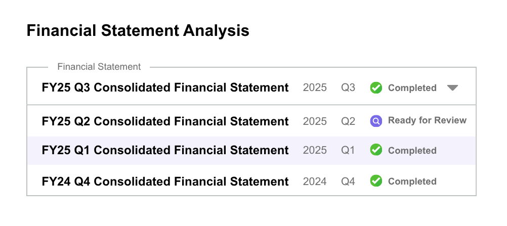Select FY25 Q2 Consolidated Financial Statement option

[165, 121]
